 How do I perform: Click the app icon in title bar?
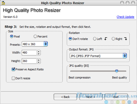tap(3, 3)
